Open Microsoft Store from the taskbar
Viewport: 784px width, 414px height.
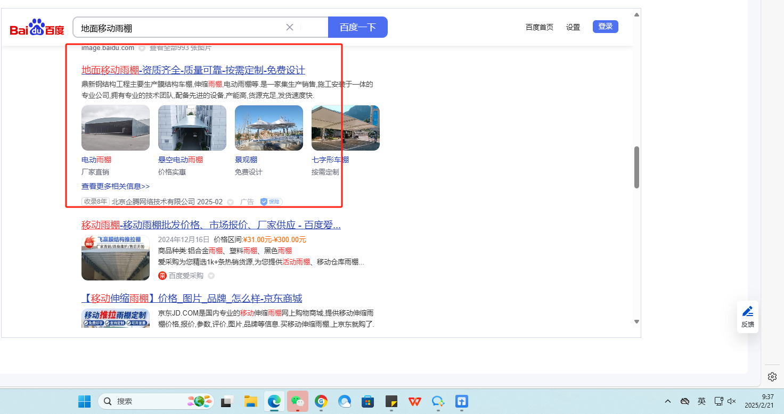[367, 401]
